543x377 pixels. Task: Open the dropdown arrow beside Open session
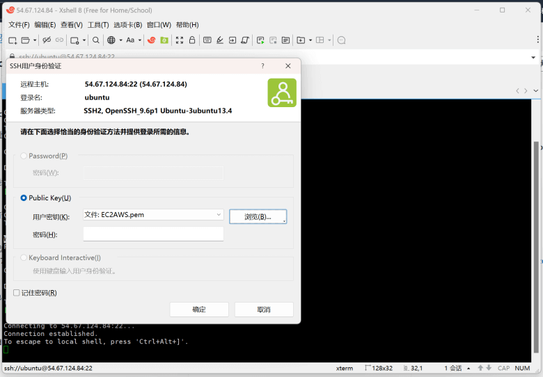tap(35, 40)
